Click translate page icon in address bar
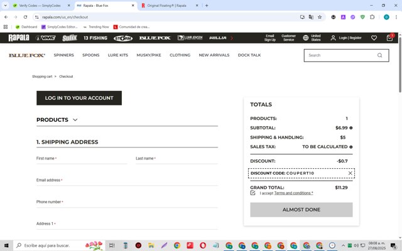This screenshot has width=402, height=251. pyautogui.click(x=311, y=17)
